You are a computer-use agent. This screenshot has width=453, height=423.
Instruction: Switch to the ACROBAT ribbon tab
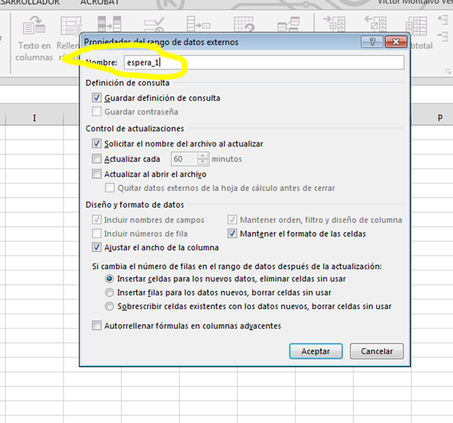(100, 2)
